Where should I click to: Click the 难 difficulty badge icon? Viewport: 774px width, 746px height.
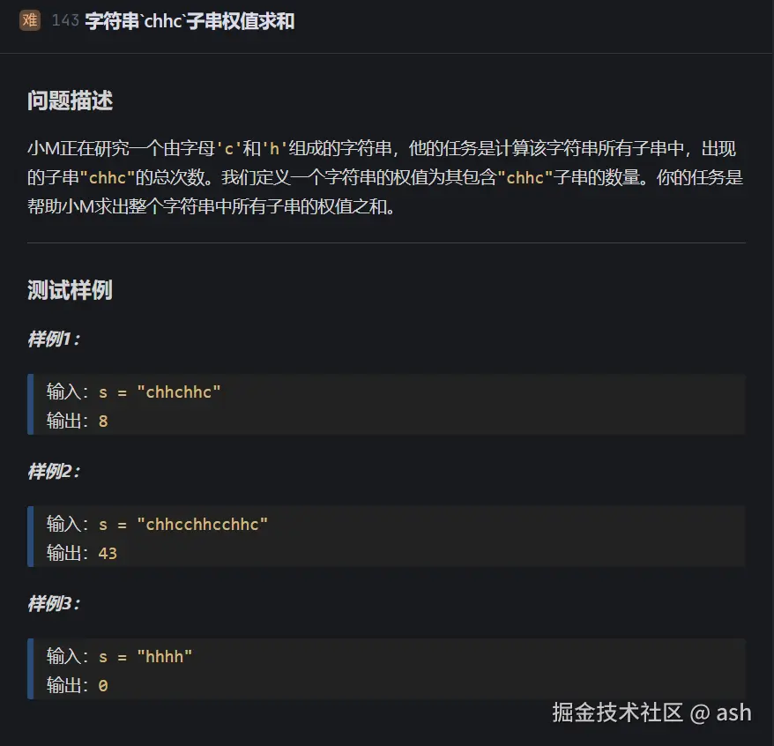tap(30, 21)
